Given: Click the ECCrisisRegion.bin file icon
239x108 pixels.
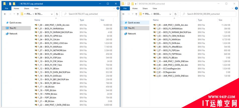Looking at the screenshot, I should point(154,68).
